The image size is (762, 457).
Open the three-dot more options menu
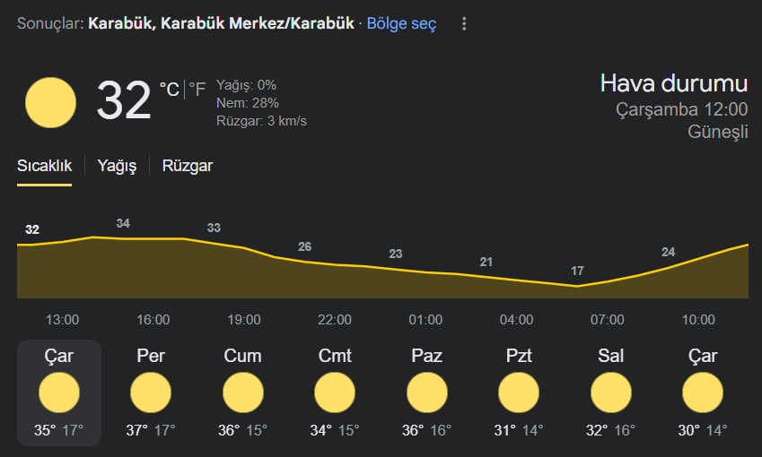464,24
